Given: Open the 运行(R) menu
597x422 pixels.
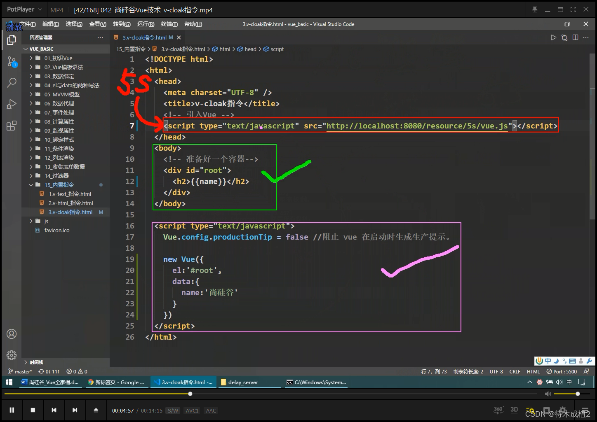Looking at the screenshot, I should [146, 24].
